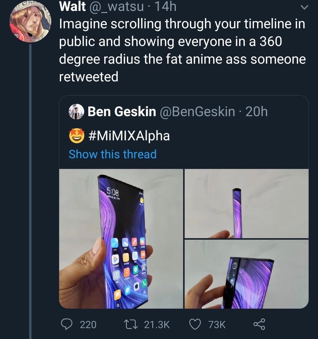Click the Walt display name
Viewport: 318px width, 339px height.
click(x=72, y=6)
